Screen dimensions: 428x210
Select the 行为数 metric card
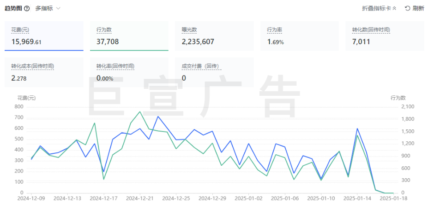[x=129, y=36]
